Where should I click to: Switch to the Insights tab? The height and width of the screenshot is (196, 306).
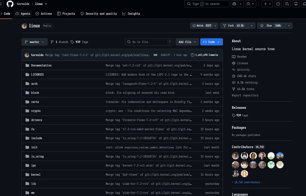131,14
